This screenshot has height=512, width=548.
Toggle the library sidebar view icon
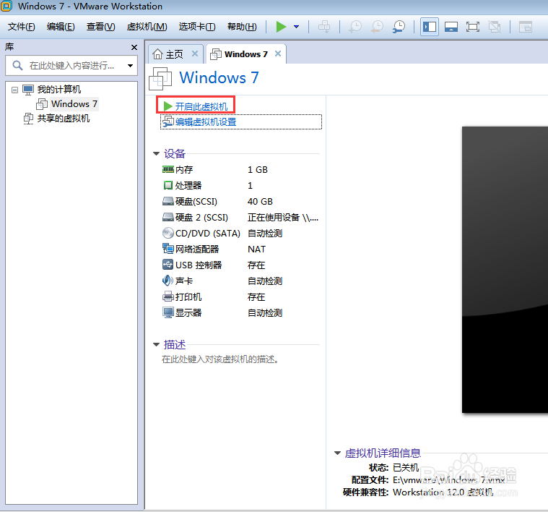tap(429, 27)
